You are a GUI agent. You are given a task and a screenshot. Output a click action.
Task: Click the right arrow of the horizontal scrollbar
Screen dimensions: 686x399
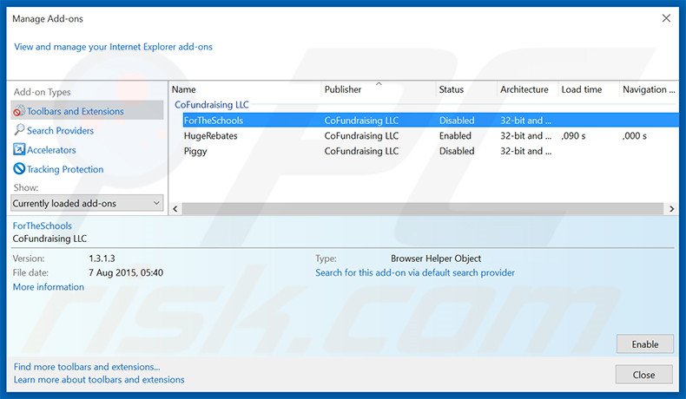672,209
